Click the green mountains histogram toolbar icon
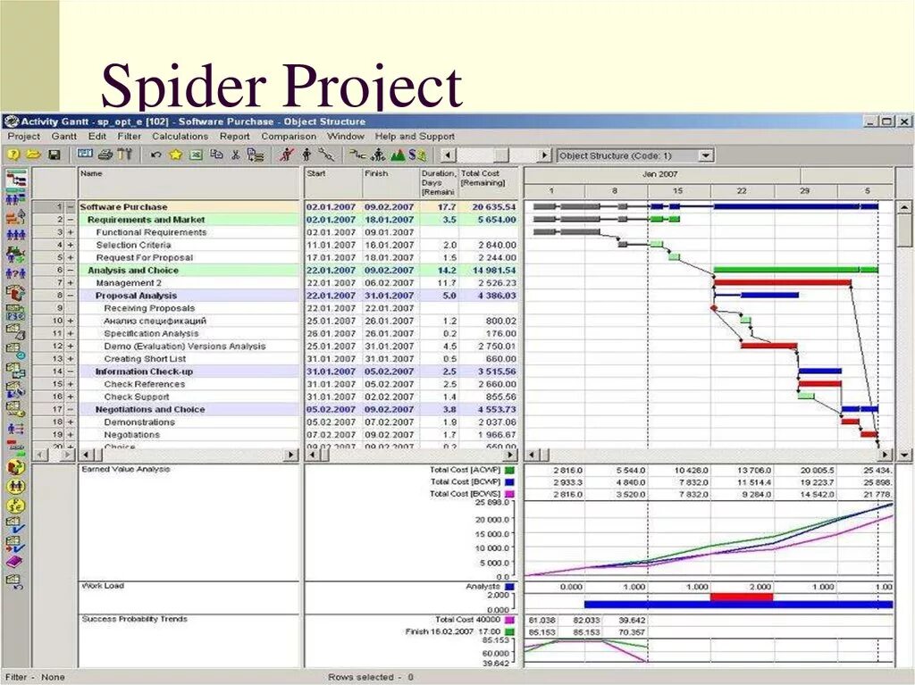The width and height of the screenshot is (915, 685). 399,155
